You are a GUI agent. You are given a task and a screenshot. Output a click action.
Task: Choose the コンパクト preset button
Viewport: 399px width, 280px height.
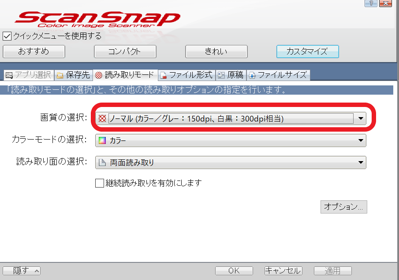pos(125,52)
